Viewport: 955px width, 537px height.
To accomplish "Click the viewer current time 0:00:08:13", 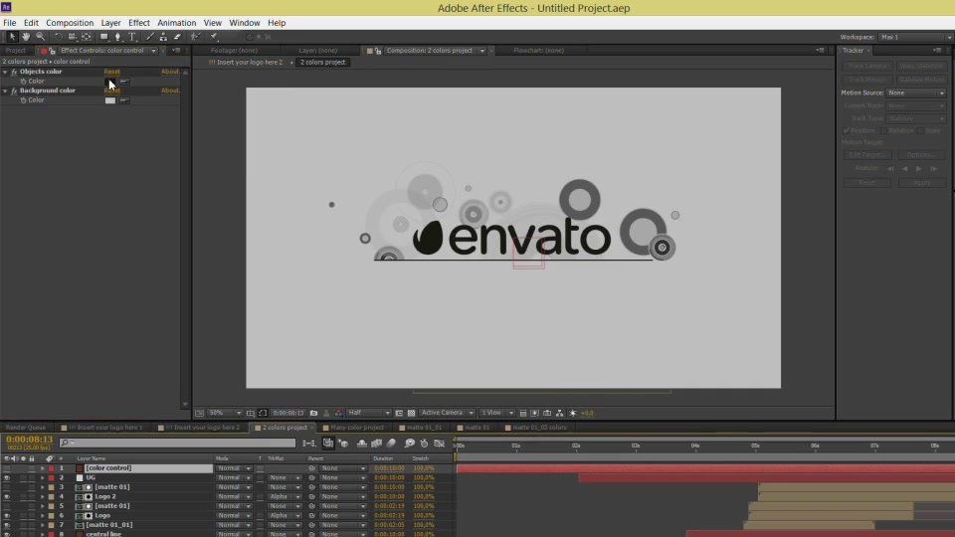I will (x=288, y=413).
